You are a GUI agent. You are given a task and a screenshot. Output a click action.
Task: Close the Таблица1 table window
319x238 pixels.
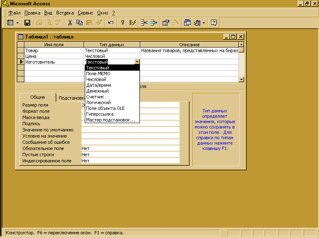point(241,37)
